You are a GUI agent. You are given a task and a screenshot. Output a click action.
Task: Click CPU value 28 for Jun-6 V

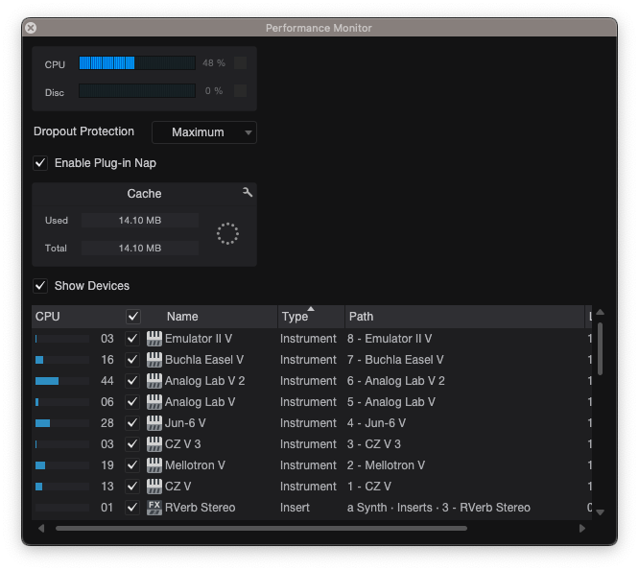pos(107,423)
